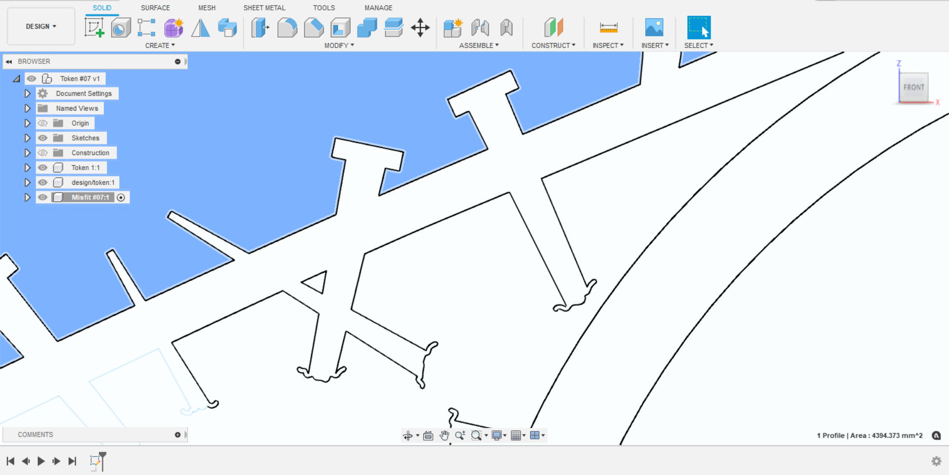Jump to end of design timeline
Viewport: 949px width, 475px height.
click(72, 461)
